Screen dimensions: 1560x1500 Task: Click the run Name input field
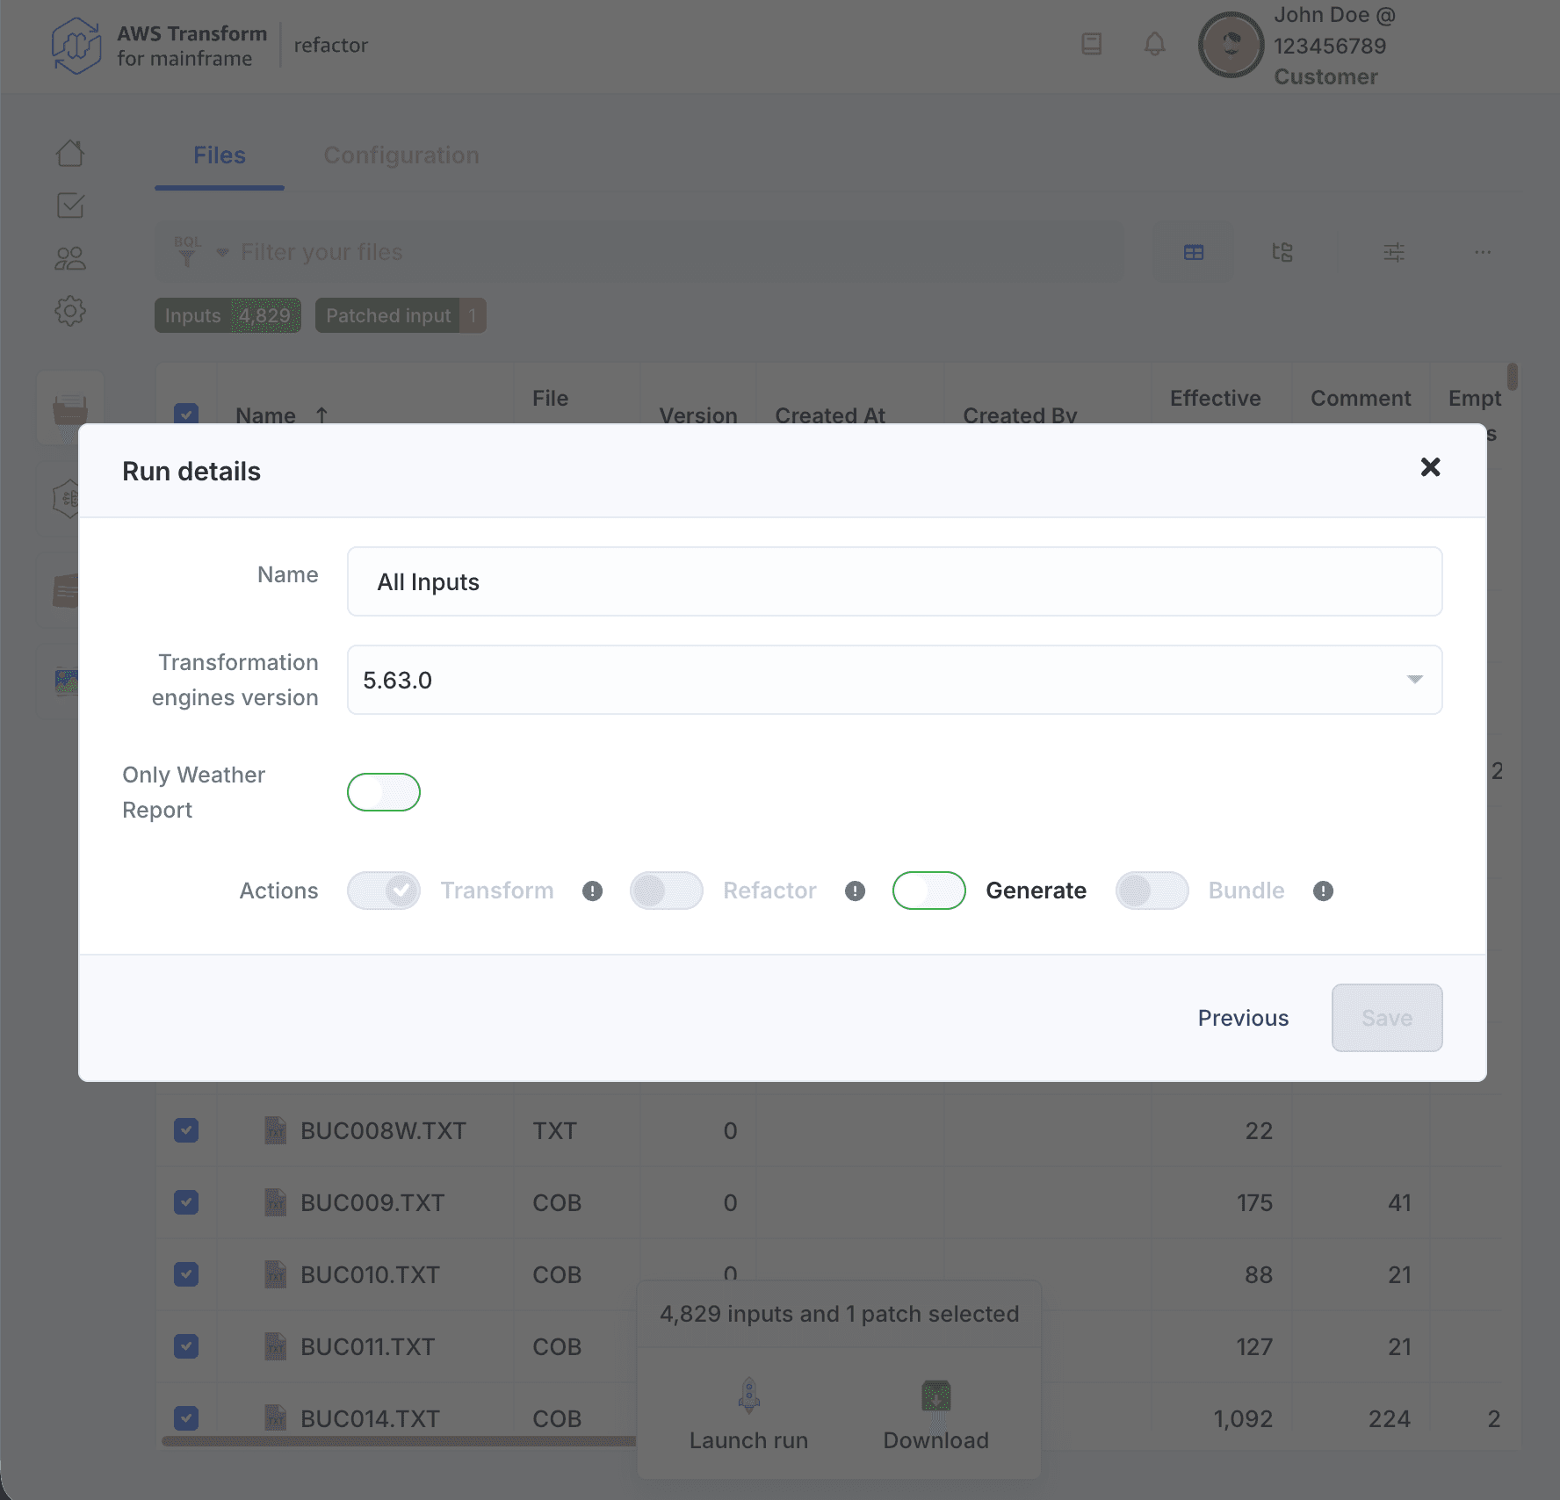point(894,581)
